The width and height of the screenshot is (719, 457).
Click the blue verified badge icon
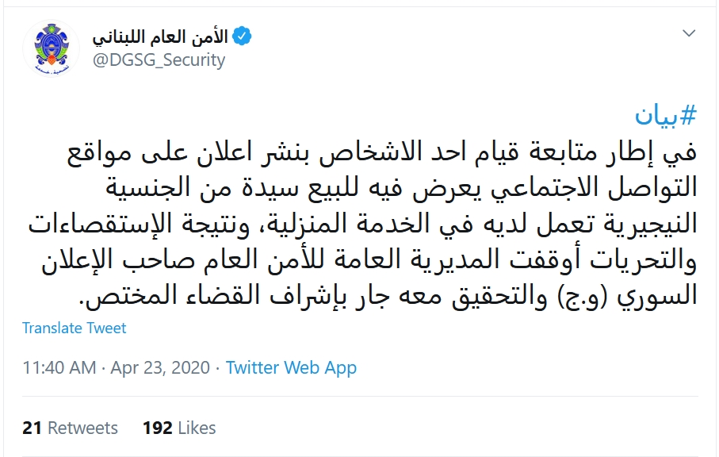tap(243, 36)
